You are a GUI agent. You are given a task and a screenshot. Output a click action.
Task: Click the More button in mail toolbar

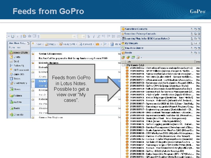click(x=118, y=44)
